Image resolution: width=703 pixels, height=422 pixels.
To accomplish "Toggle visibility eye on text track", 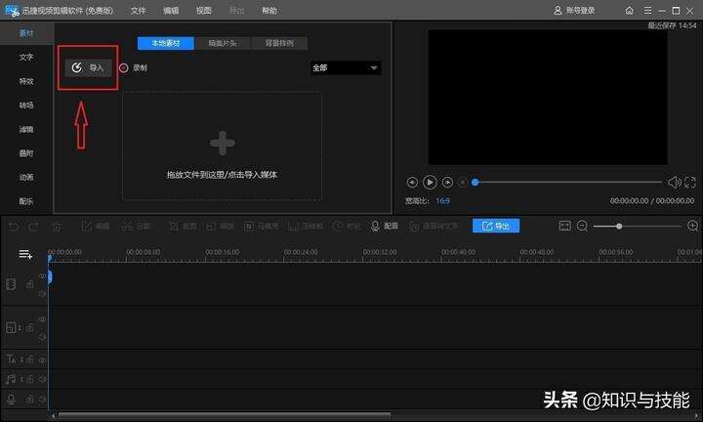I will 42,359.
